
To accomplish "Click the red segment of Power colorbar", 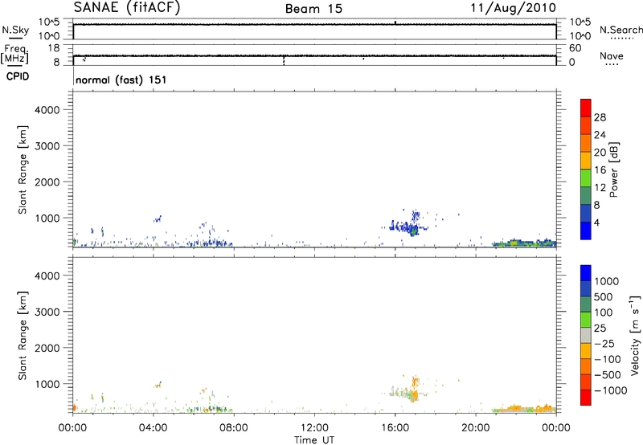I will click(586, 108).
